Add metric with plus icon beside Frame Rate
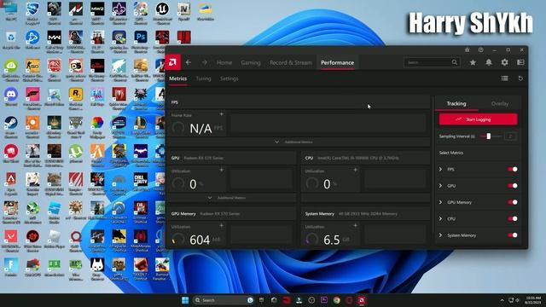Screen dimensions: 546x307 click(222, 114)
